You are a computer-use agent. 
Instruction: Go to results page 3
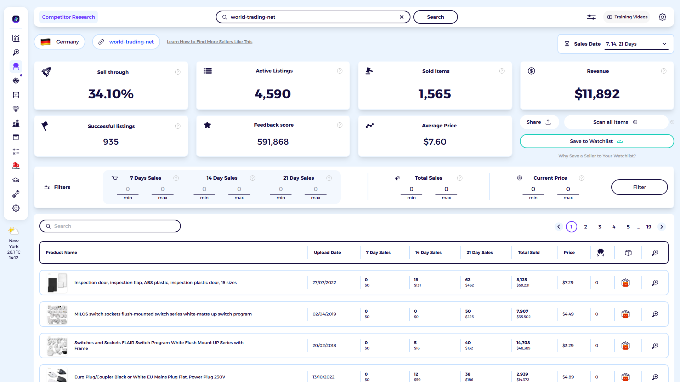pyautogui.click(x=600, y=227)
